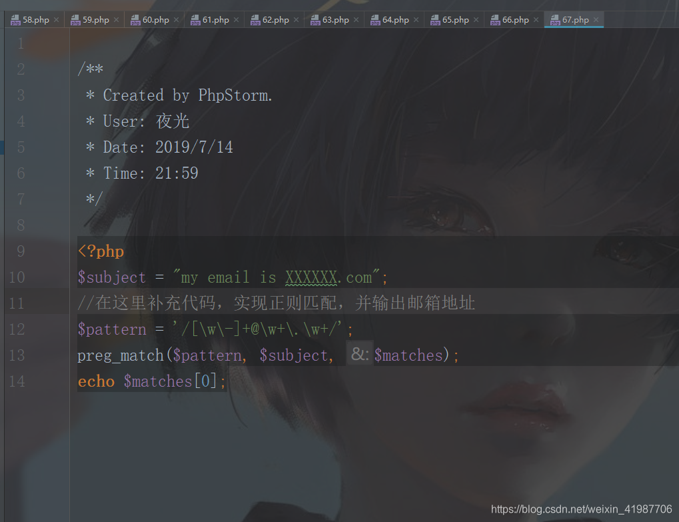This screenshot has height=522, width=679.
Task: Click line number 12 in the gutter
Action: [17, 329]
